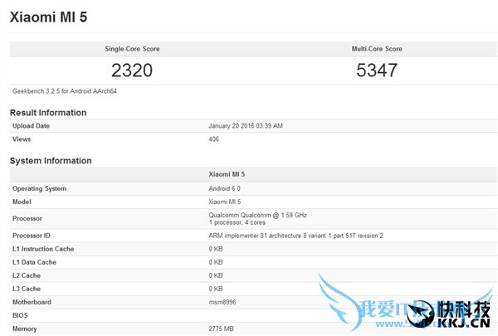Image resolution: width=498 pixels, height=336 pixels.
Task: Select the L2 Cache label
Action: (27, 275)
